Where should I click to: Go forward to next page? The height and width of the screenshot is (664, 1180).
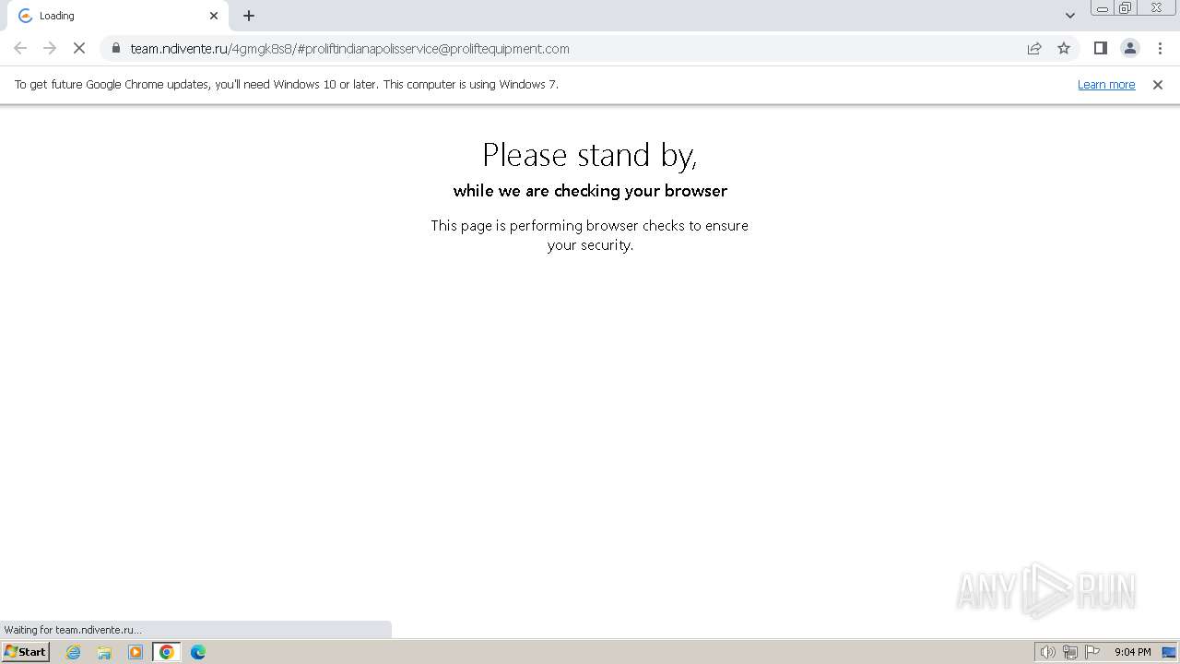click(x=50, y=48)
